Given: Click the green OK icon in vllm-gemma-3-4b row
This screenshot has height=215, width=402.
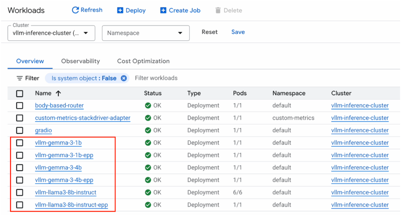Looking at the screenshot, I should (148, 167).
